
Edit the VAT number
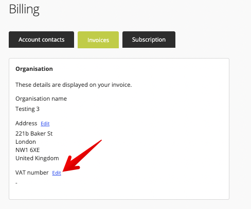coord(57,173)
